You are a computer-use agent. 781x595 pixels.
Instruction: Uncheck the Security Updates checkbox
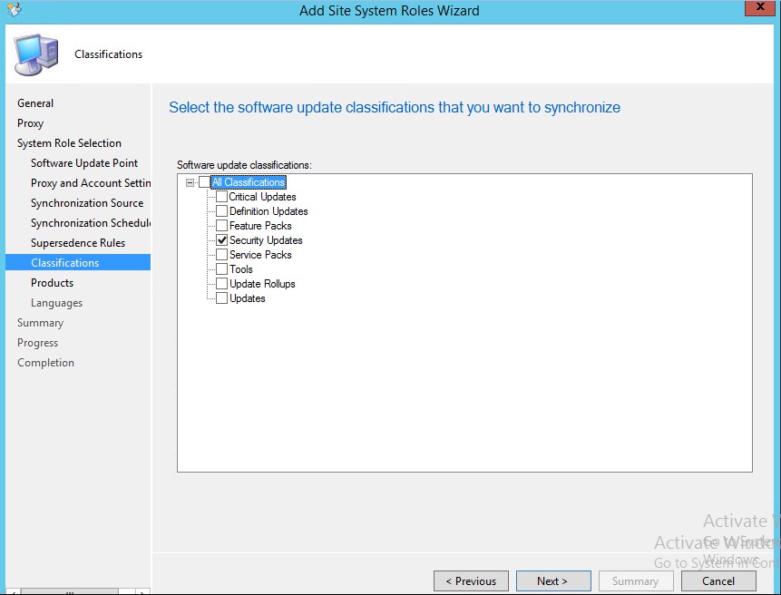221,240
